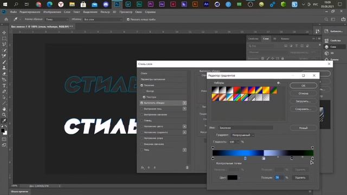The height and width of the screenshot is (195, 347).
Task: Toggle the Texture checkbox under Bevel
Action: 144,97
